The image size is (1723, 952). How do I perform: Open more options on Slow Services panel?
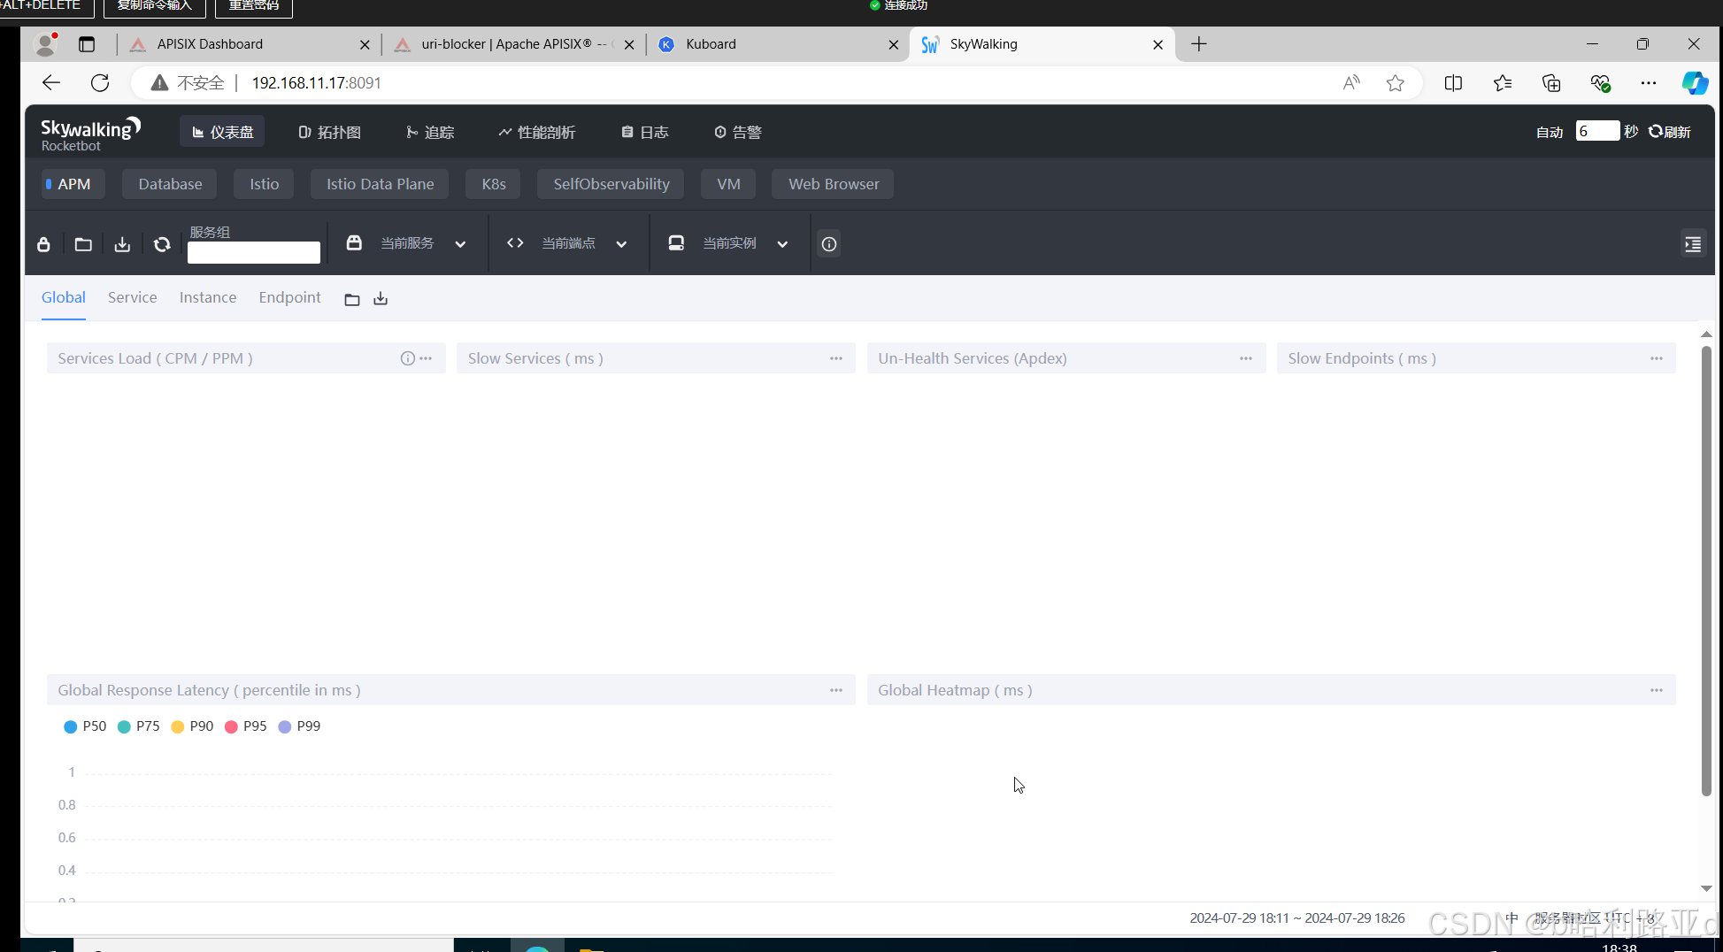836,358
